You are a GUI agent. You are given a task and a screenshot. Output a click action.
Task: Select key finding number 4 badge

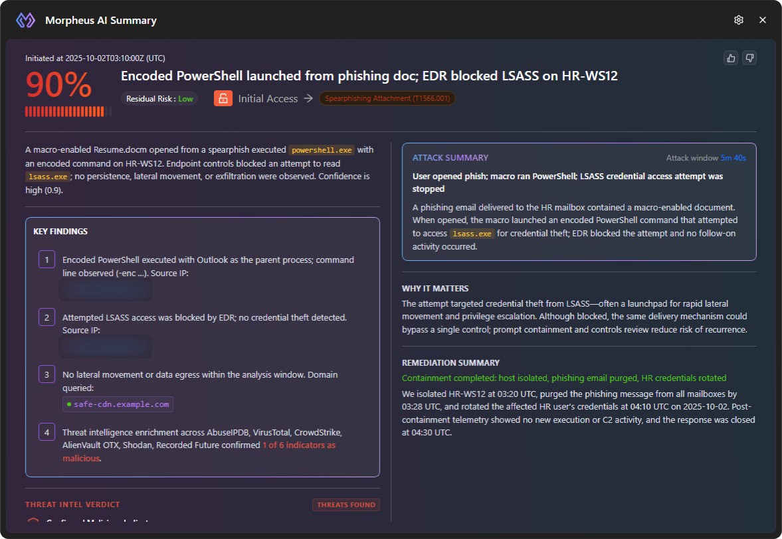coord(47,432)
